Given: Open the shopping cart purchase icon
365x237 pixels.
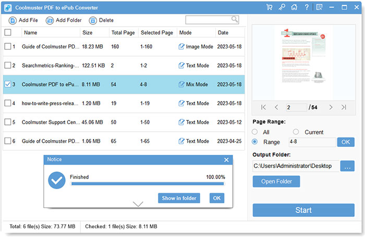Looking at the screenshot, I should pos(269,7).
